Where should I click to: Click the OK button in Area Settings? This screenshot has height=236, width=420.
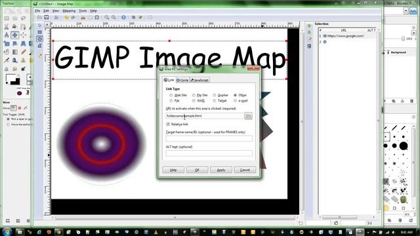coord(197,170)
